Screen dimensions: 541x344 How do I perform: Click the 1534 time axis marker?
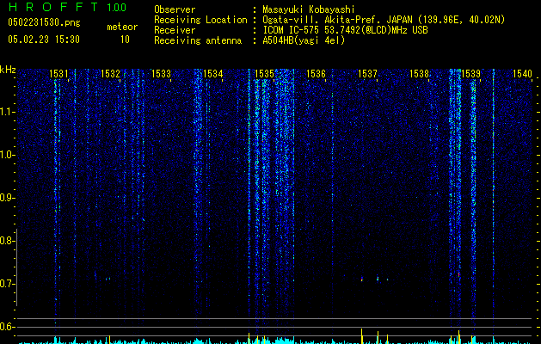pos(213,74)
